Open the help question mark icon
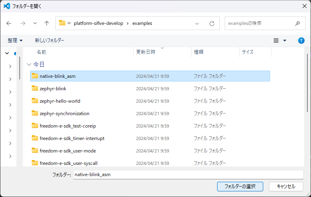Viewport: 311px width, 197px height. [x=301, y=41]
